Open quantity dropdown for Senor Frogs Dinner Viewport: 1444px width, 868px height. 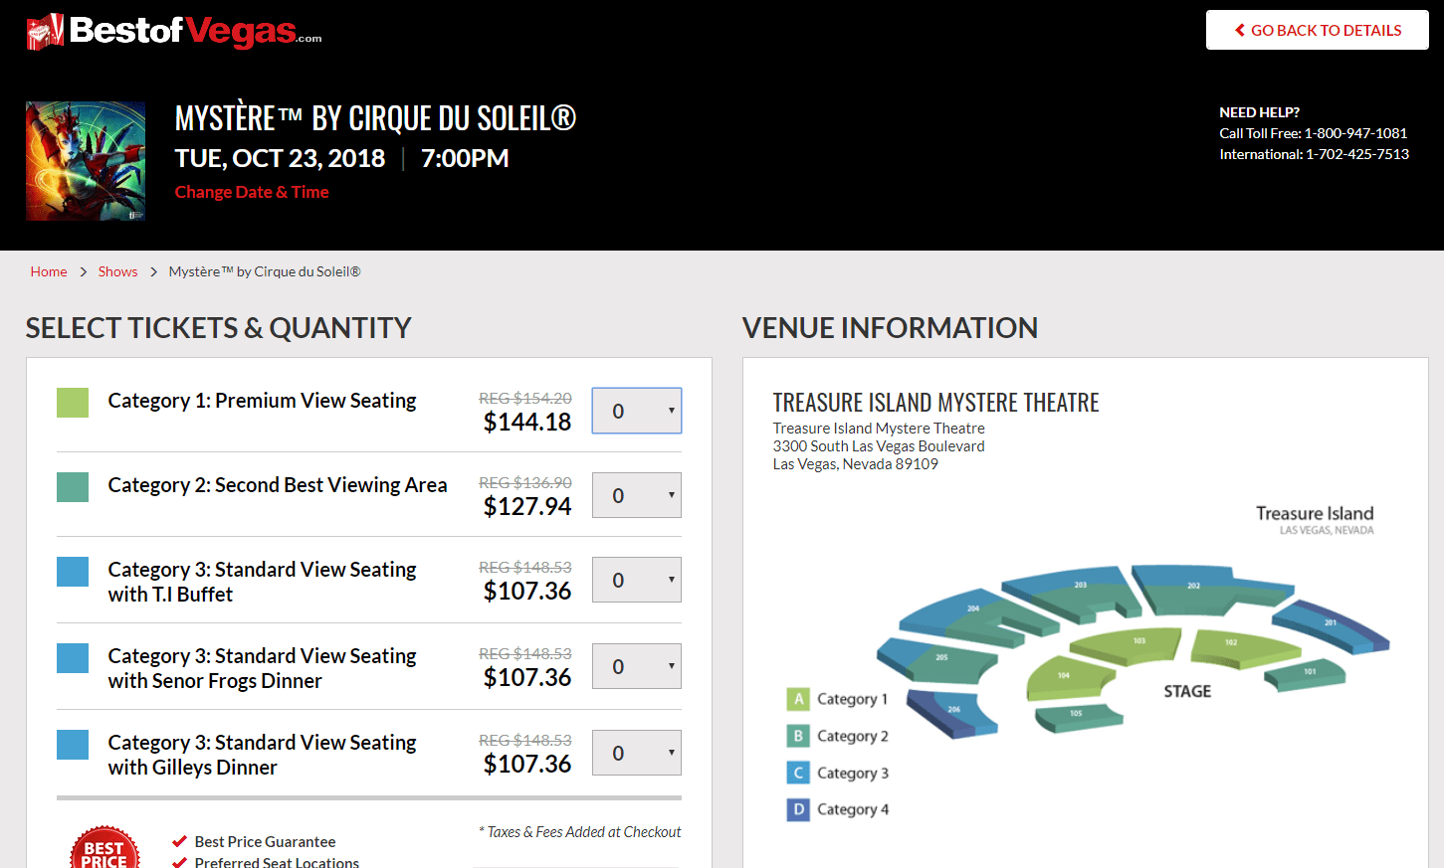tap(637, 666)
